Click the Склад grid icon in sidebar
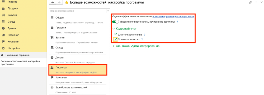Viewport: 264px width, 95px height. point(3,22)
